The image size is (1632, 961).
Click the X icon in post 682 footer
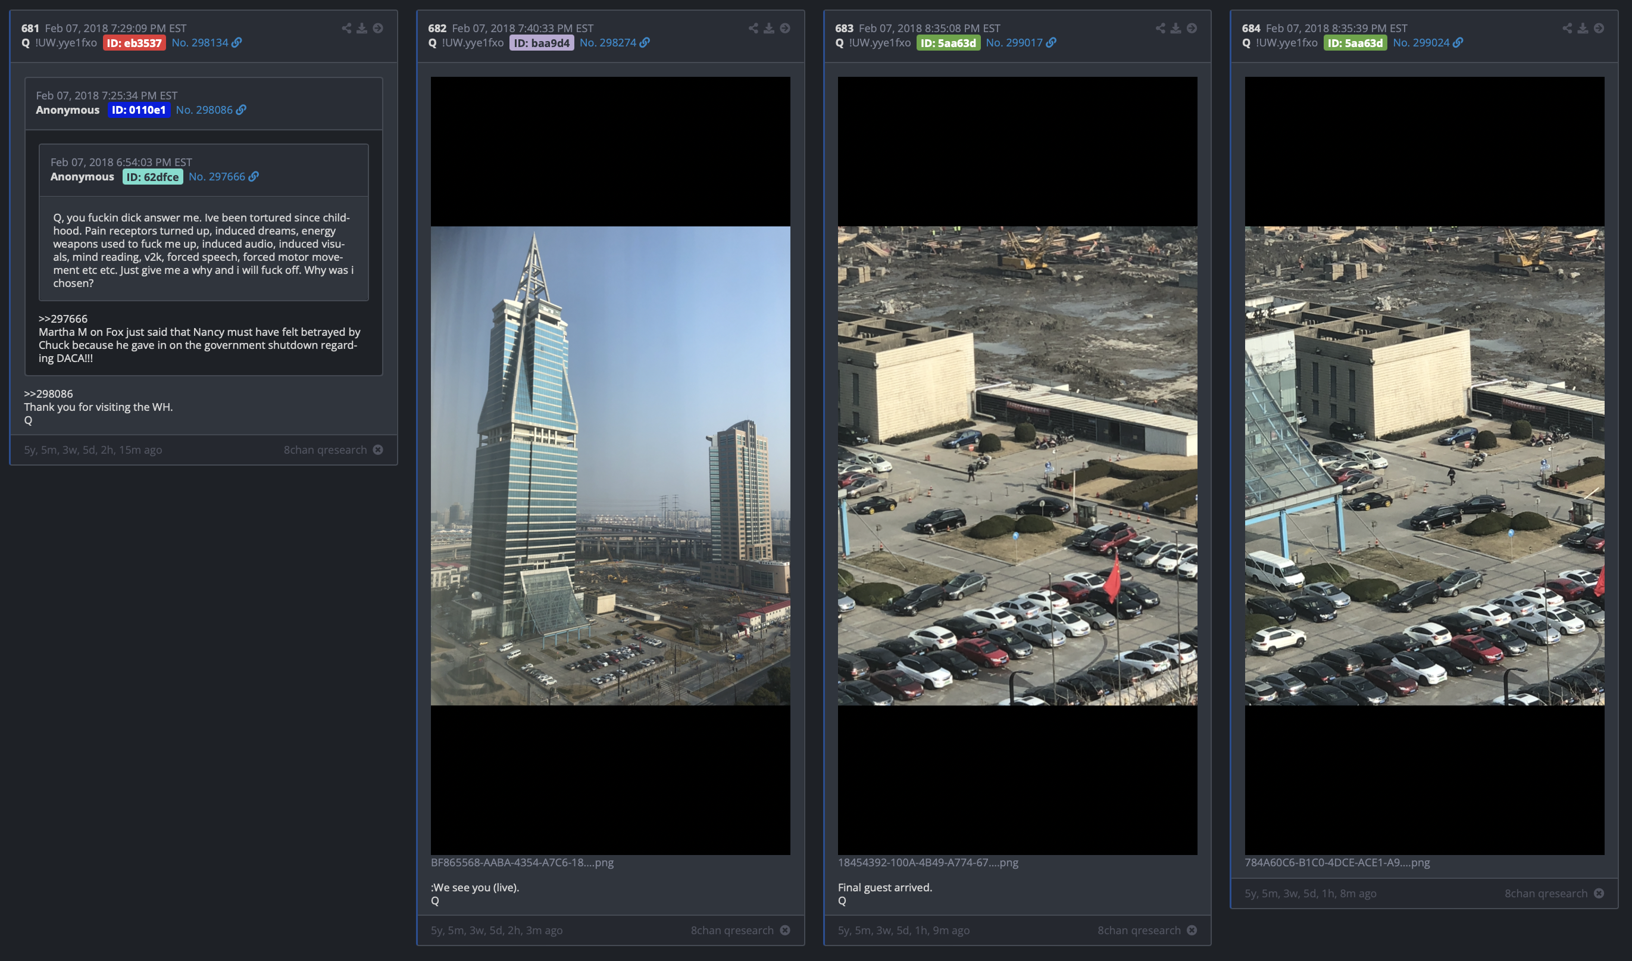(785, 930)
